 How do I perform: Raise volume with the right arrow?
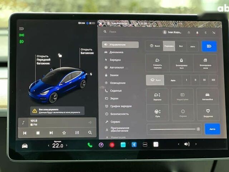[196, 144]
